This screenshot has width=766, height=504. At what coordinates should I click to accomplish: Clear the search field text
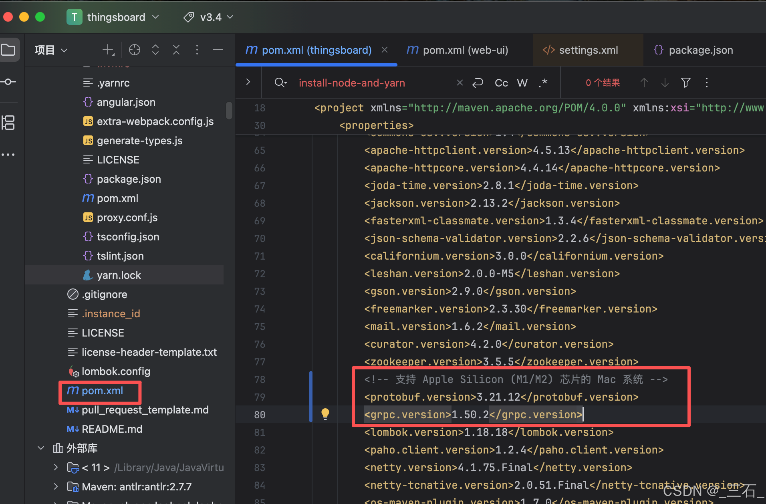(460, 83)
